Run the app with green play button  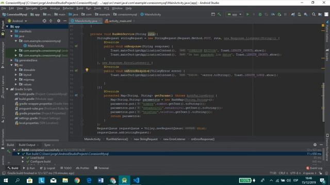point(247,14)
